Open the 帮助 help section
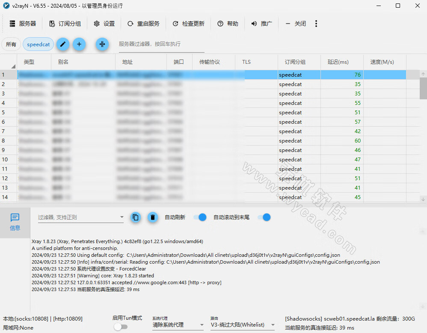This screenshot has width=427, height=333. tap(228, 24)
